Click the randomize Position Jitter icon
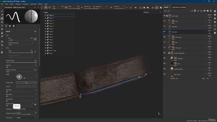Viewport: 217px width, 122px height. (x=35, y=105)
